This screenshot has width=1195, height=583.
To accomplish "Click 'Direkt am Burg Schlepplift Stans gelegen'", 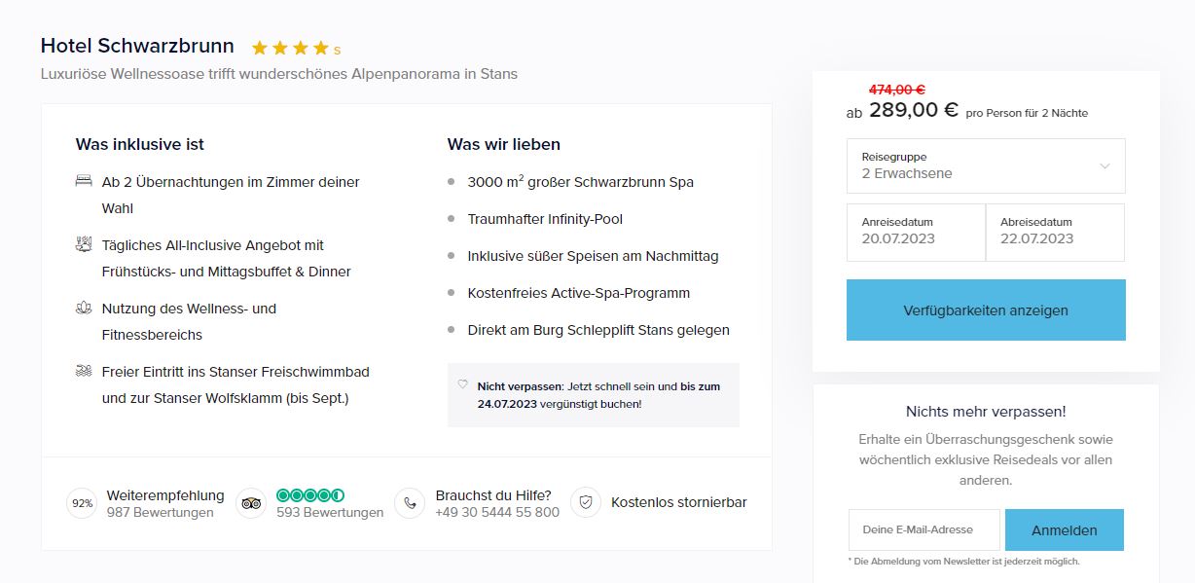I will (x=598, y=330).
